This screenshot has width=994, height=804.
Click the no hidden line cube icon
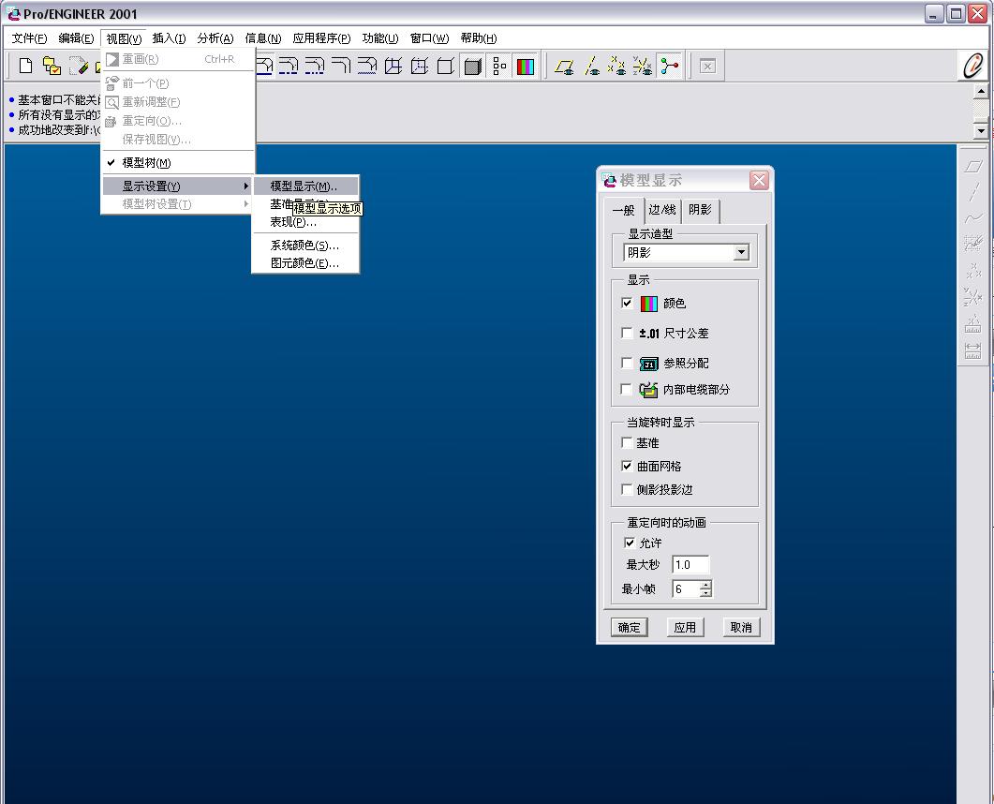tap(446, 66)
